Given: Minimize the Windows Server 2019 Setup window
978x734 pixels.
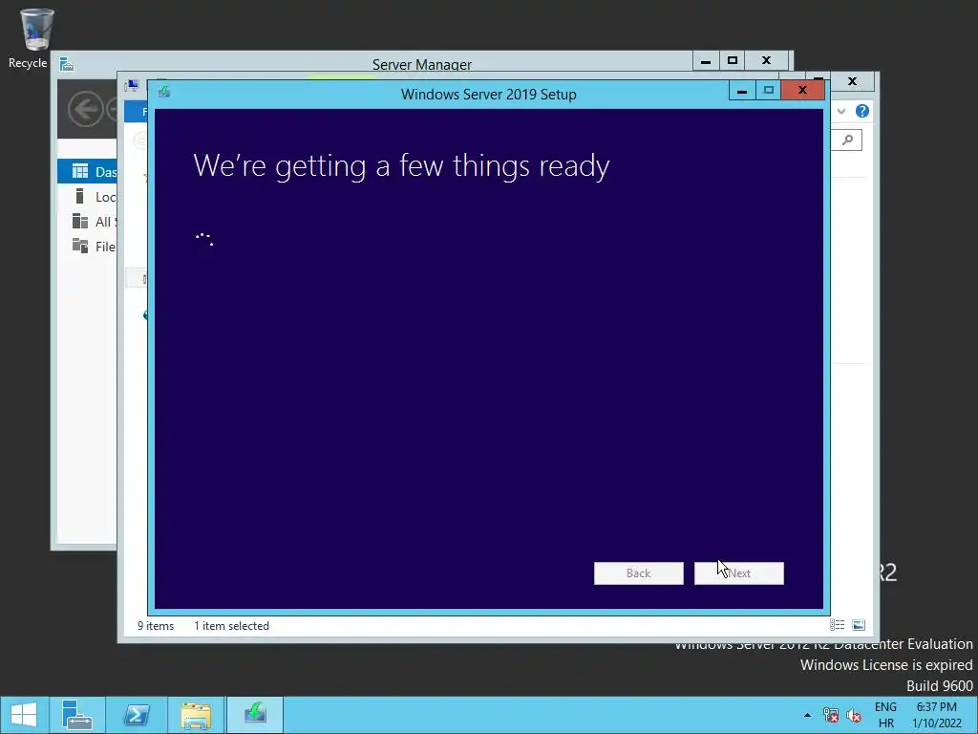Looking at the screenshot, I should click(742, 91).
